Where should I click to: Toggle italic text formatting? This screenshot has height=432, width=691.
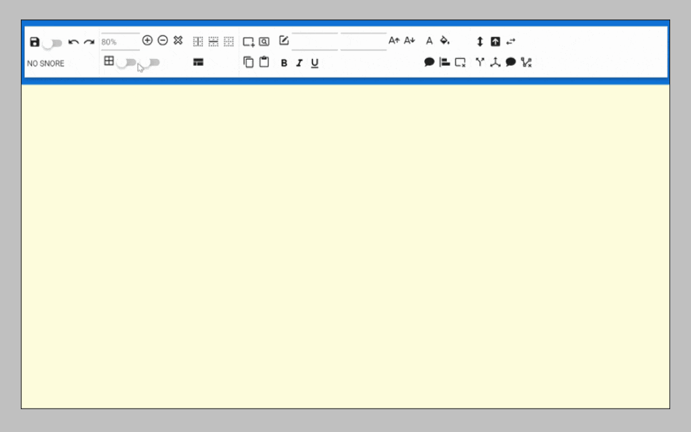pos(299,63)
